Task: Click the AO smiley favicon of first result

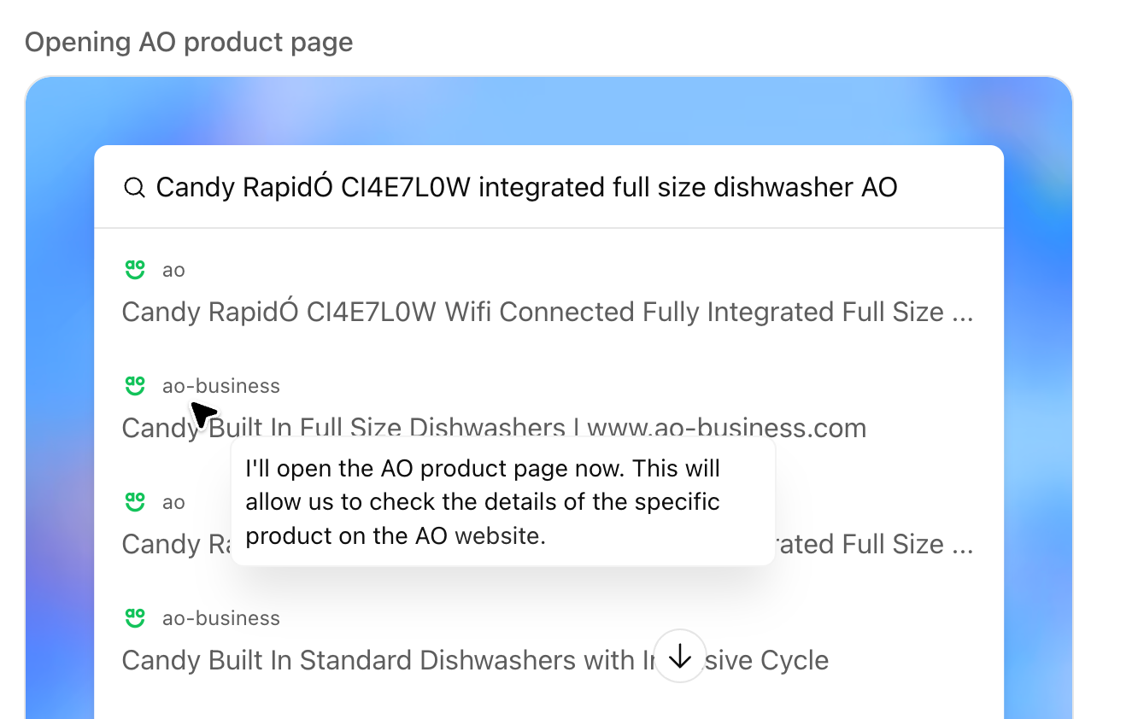Action: tap(134, 270)
